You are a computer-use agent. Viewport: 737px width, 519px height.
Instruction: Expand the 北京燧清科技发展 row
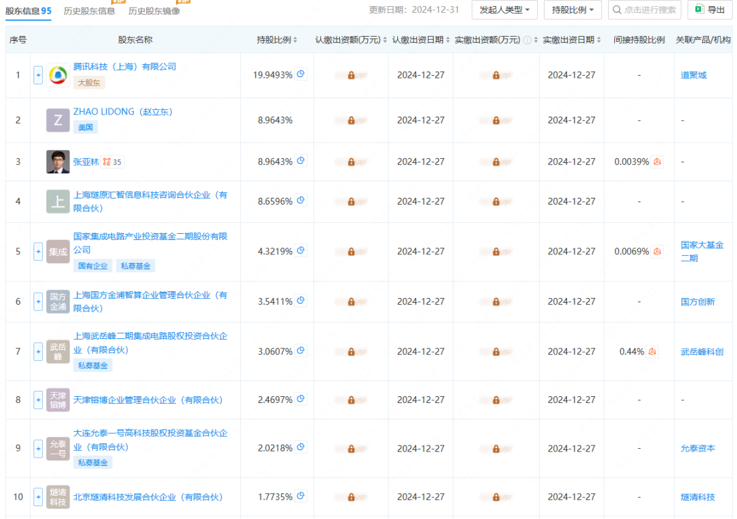[x=38, y=497]
